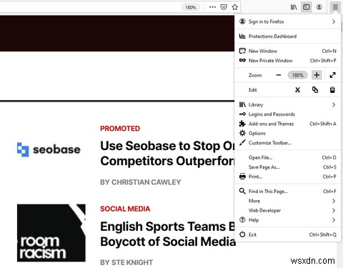Open a New Private Window

click(x=287, y=61)
